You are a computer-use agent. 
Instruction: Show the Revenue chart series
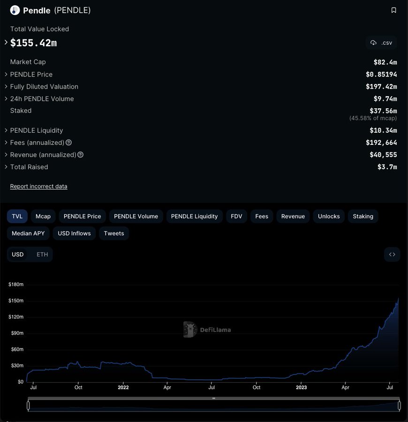point(293,216)
